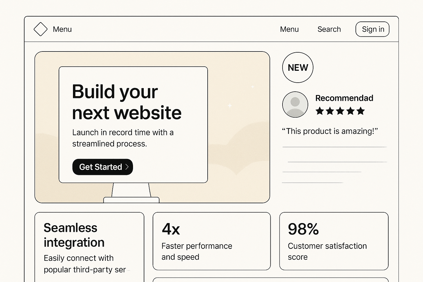
Task: Click the "This product is amazing!" quote
Action: 330,131
